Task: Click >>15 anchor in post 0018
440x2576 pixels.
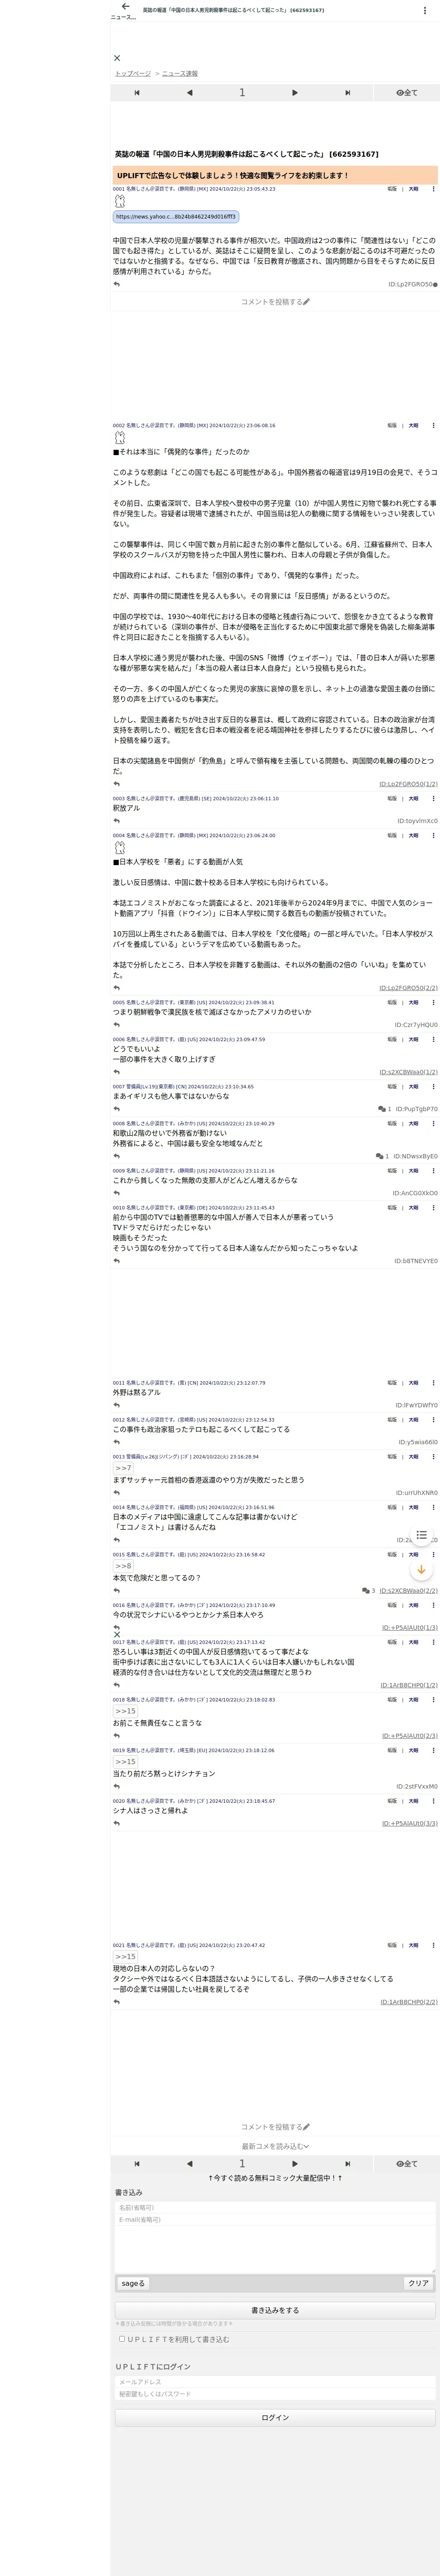Action: pos(125,1711)
